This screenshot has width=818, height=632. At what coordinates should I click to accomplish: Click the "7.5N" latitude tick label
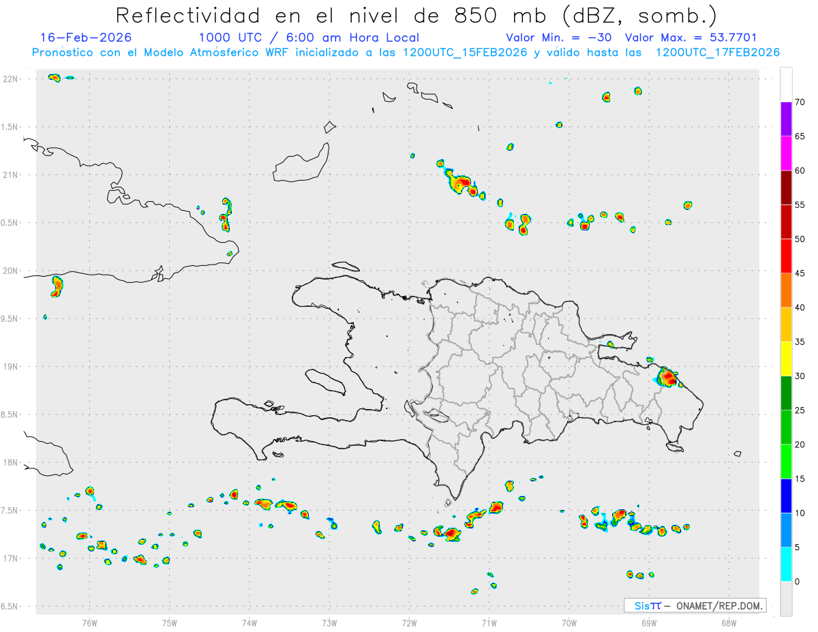pyautogui.click(x=10, y=511)
